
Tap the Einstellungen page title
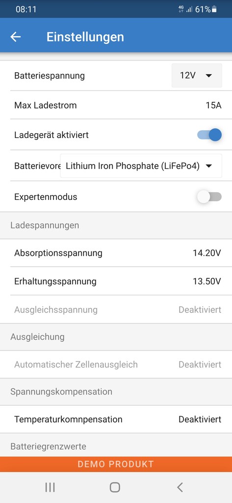click(x=85, y=37)
